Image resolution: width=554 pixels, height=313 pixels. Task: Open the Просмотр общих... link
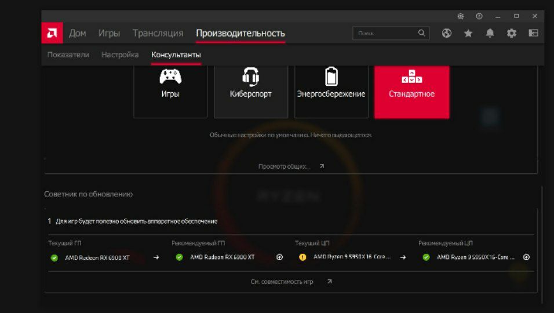click(284, 166)
